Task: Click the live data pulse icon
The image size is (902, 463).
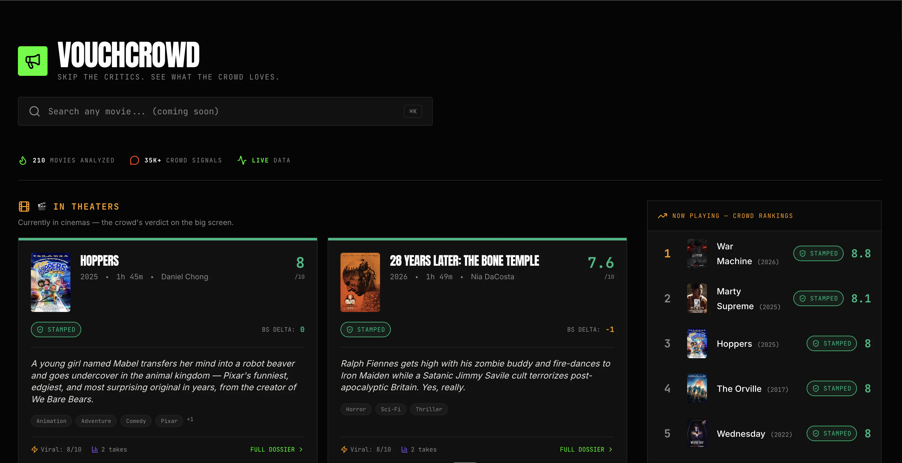Action: click(242, 160)
